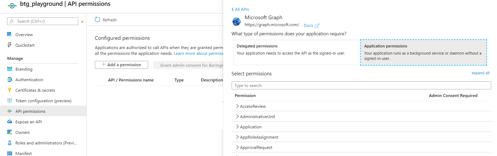This screenshot has height=156, width=497.
Task: Click the Refresh circular arrow icon
Action: (98, 19)
